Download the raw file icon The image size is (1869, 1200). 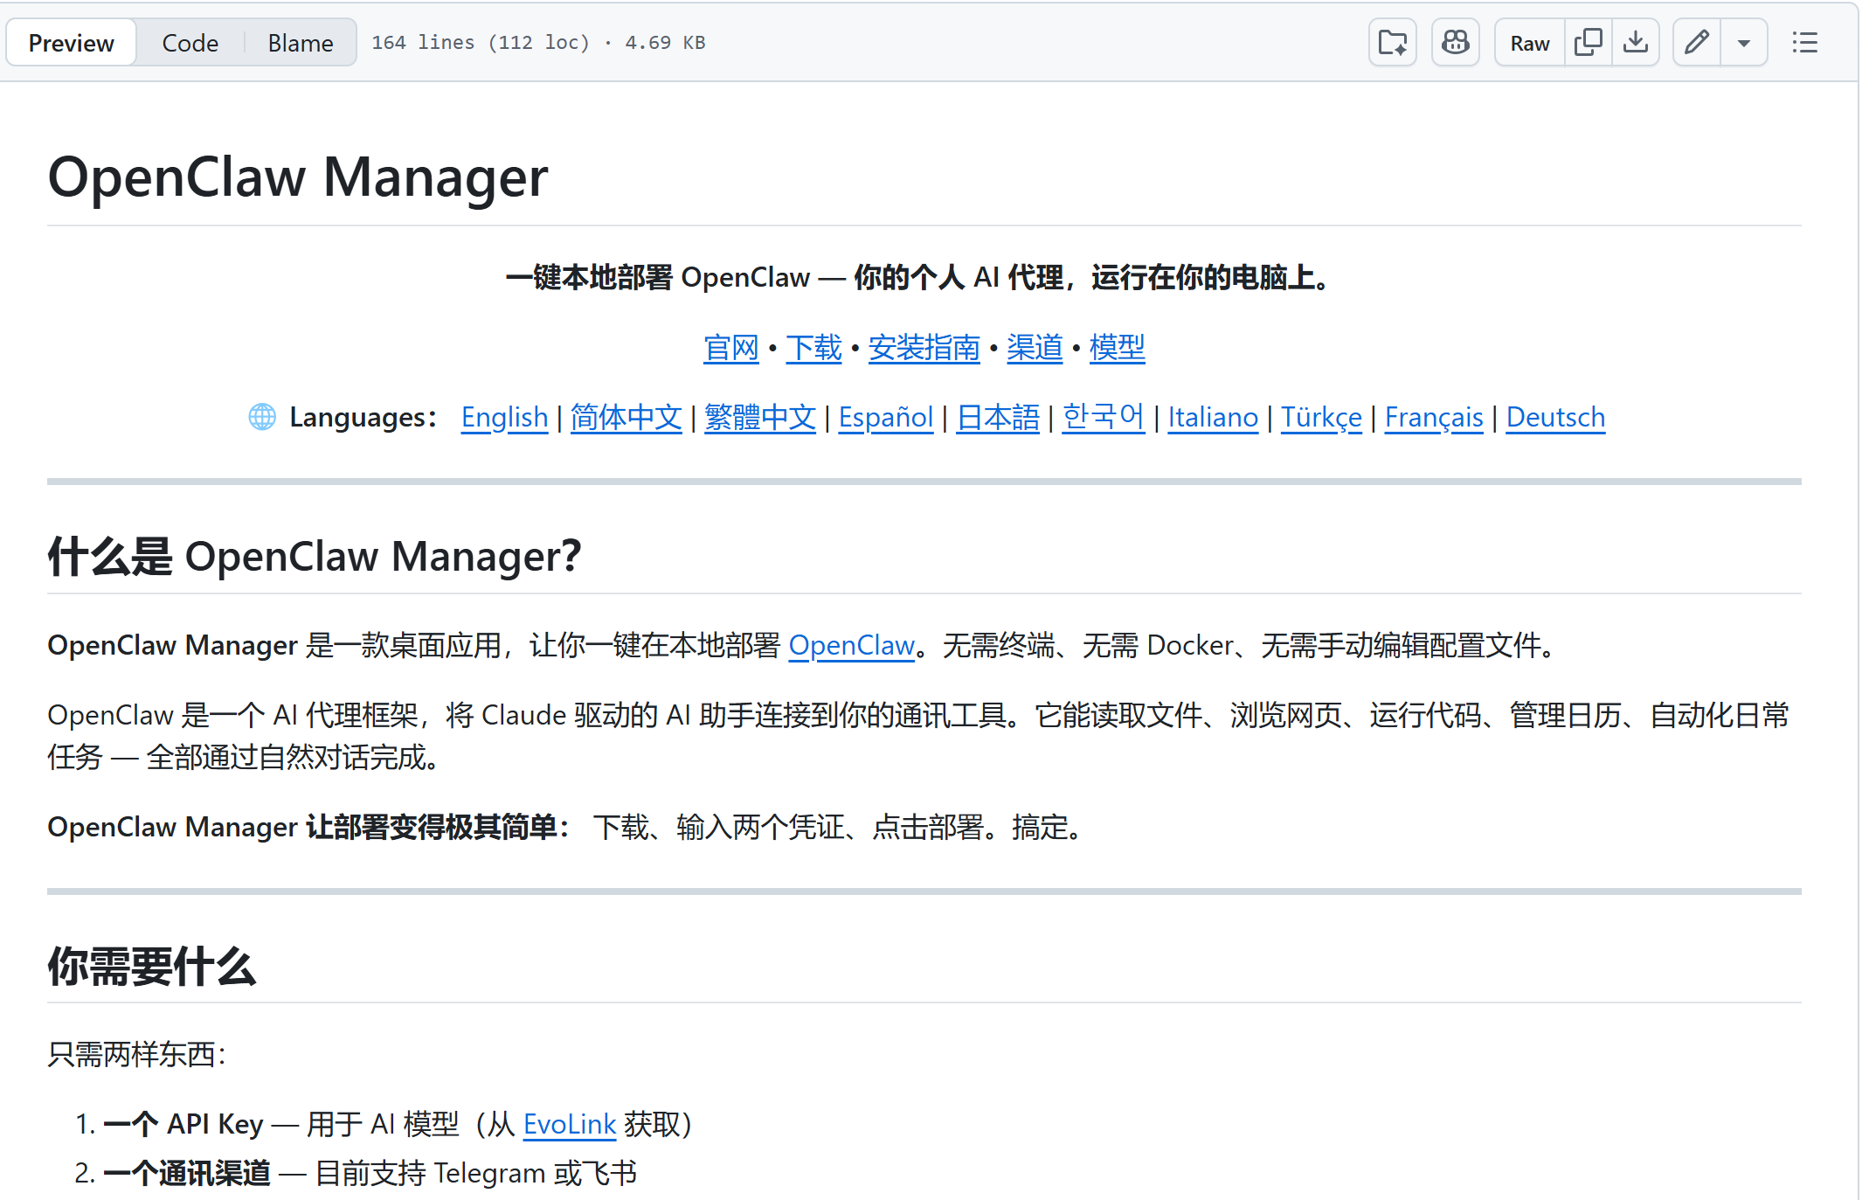1636,42
